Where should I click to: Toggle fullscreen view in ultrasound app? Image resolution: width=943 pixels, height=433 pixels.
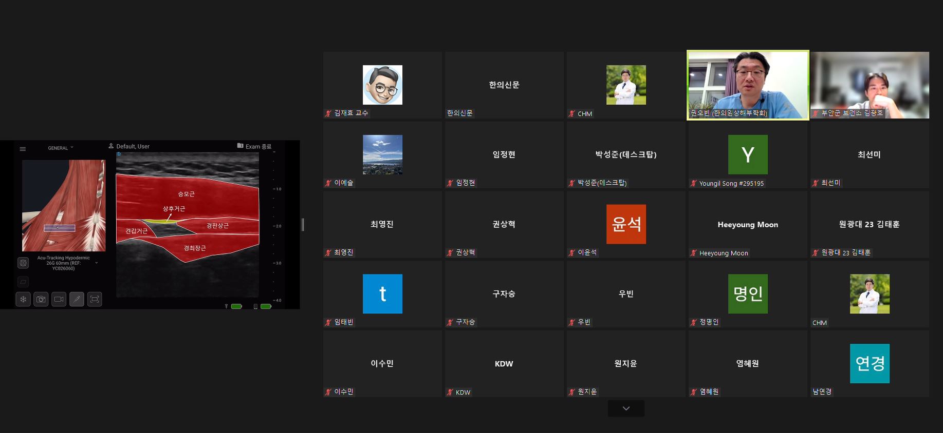pyautogui.click(x=95, y=299)
